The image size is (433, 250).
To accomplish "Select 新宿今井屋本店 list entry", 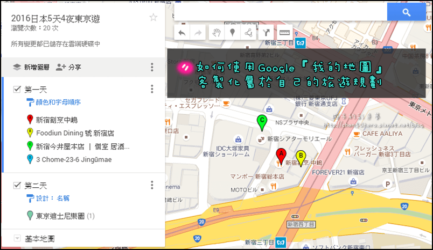I will pos(82,146).
